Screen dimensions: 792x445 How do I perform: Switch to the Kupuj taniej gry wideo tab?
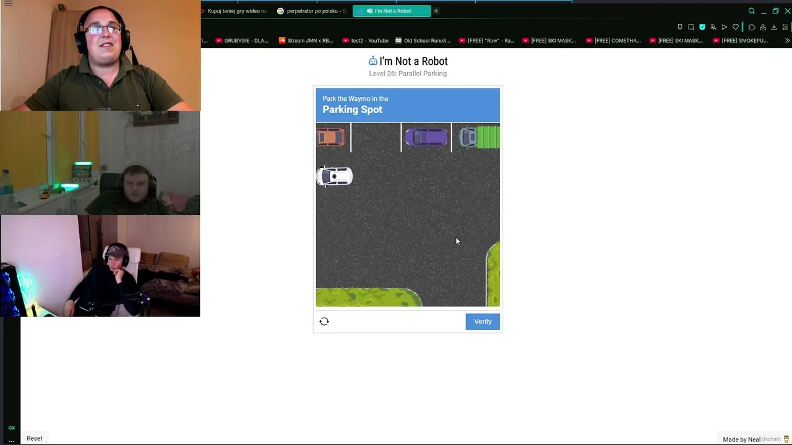pos(235,11)
